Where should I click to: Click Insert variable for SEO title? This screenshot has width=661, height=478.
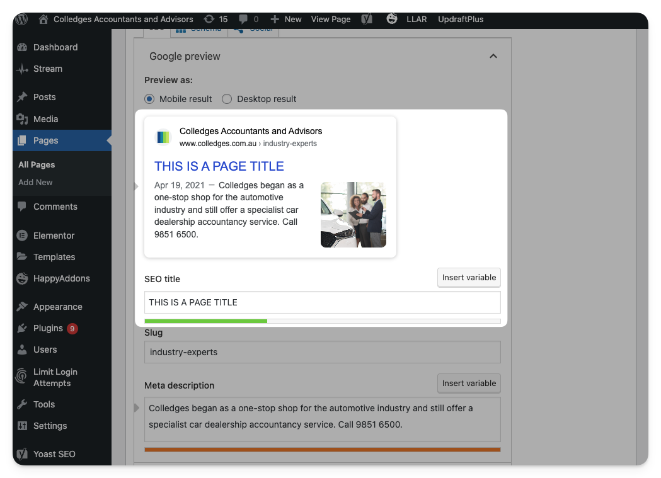(469, 278)
